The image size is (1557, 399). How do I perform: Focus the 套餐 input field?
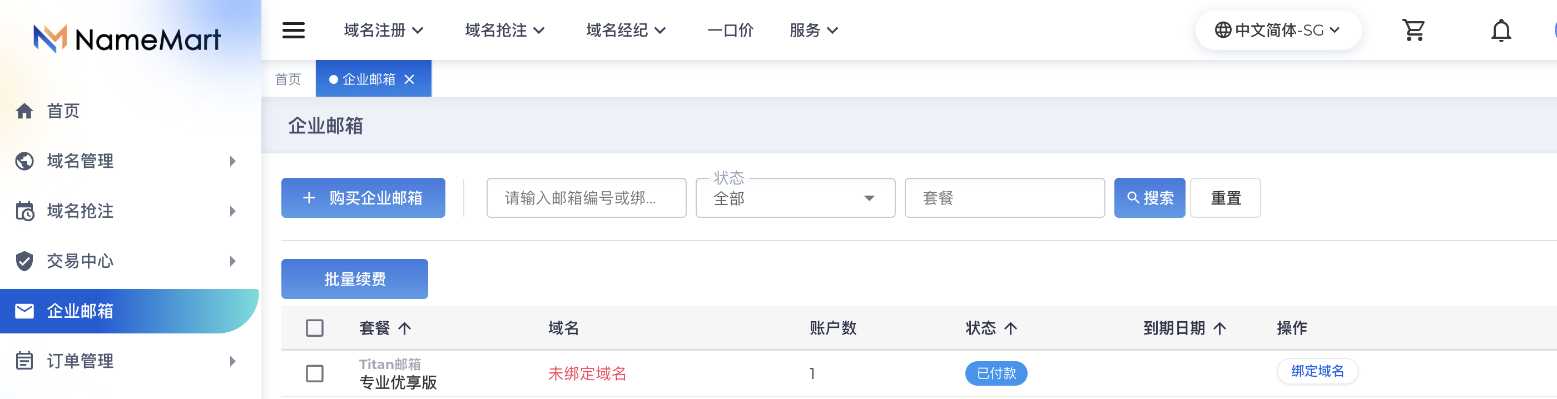[1004, 198]
